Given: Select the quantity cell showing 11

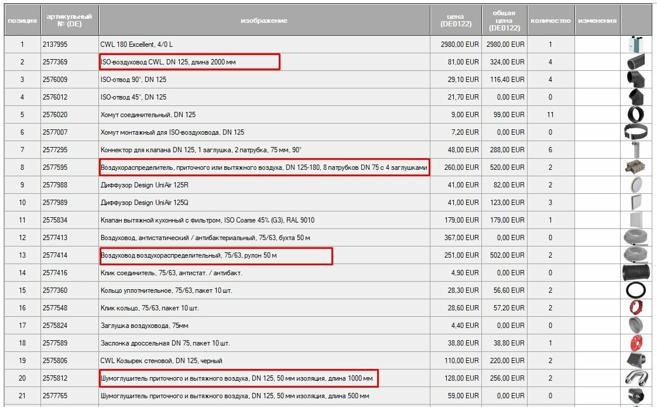Looking at the screenshot, I should click(x=550, y=115).
